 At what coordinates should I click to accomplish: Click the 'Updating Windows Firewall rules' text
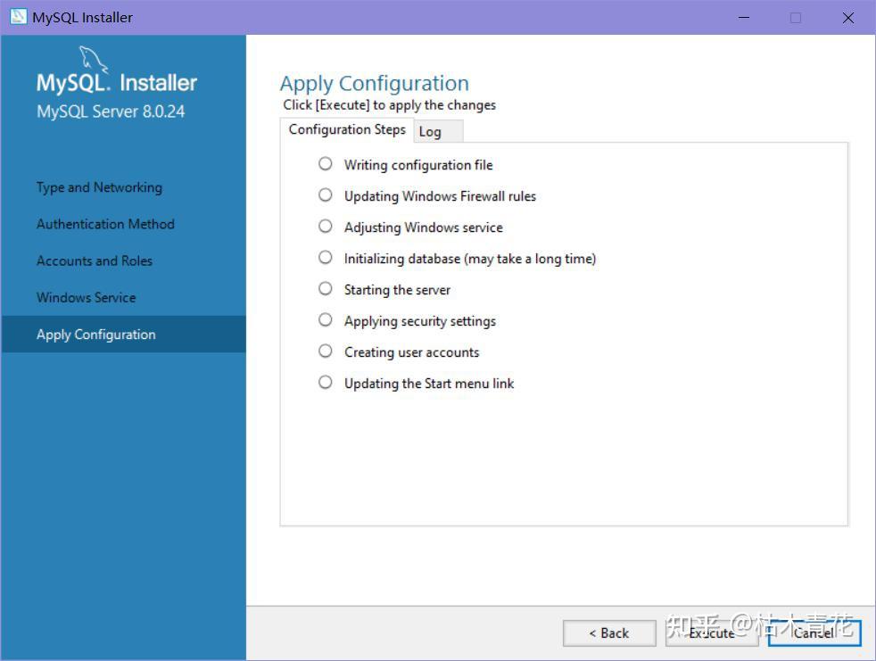coord(441,196)
